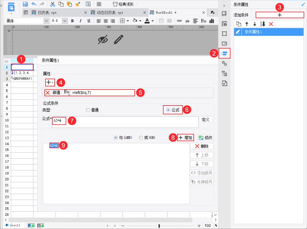Screen dimensions: 307x229
Task: Click the fill color bucket
Action: coord(135,21)
